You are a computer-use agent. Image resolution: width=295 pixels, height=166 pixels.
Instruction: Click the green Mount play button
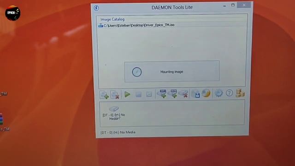[127, 94]
